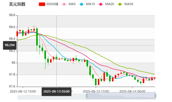This screenshot has height=102, width=172.
Task: Hide the MA5 line via its text label
Action: click(72, 4)
